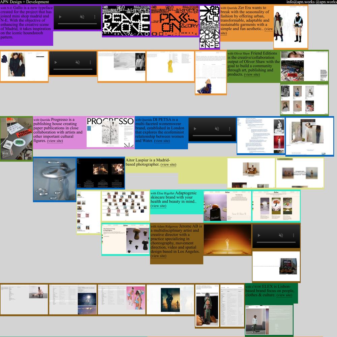
Task: Unmute the DI PETSA video
Action: 217,129
